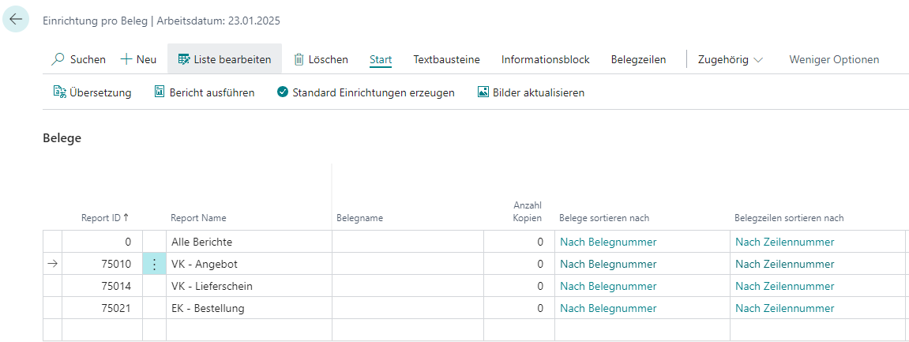Toggle Liste bearbeiten edit mode
Image resolution: width=909 pixels, height=342 pixels.
pos(224,59)
